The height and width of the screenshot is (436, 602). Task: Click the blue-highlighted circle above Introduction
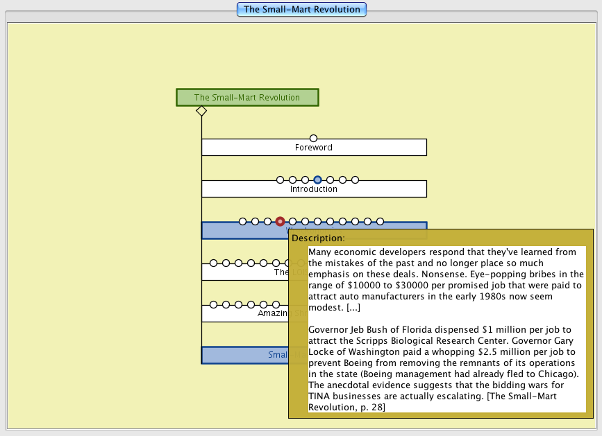[x=317, y=180]
